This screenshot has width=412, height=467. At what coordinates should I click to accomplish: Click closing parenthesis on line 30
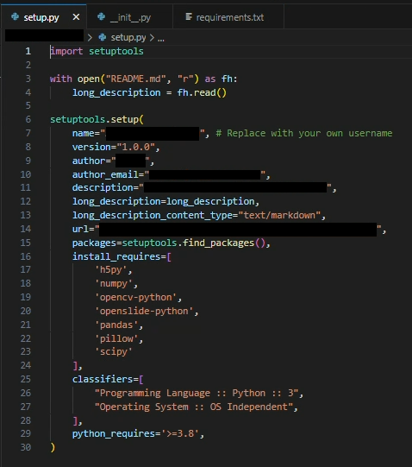53,447
